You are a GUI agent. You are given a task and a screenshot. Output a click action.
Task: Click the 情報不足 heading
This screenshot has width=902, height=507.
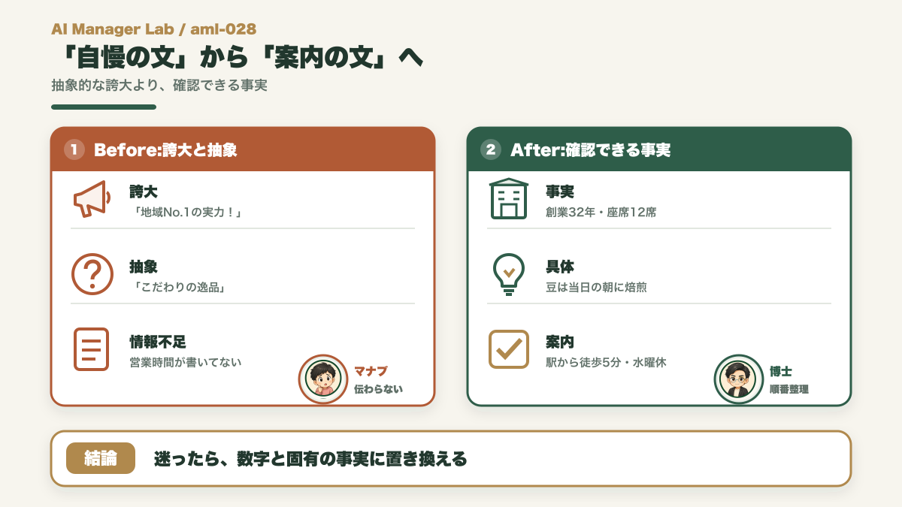pos(158,342)
